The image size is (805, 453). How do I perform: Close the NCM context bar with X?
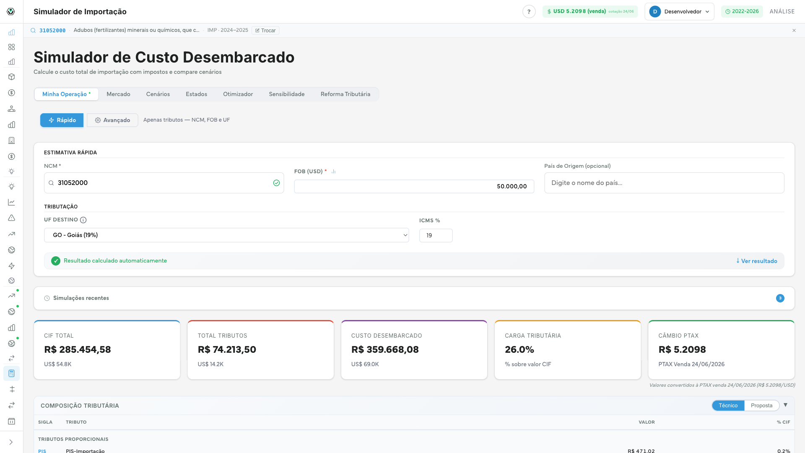click(794, 30)
